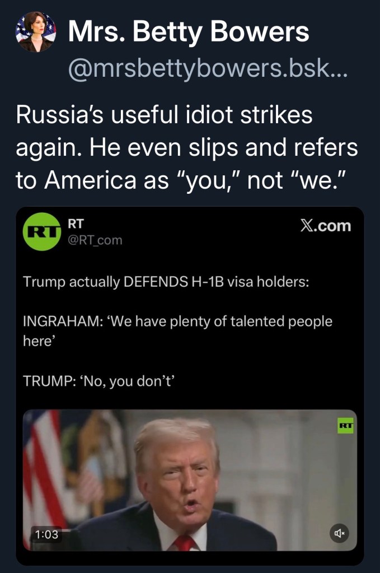This screenshot has width=380, height=573.
Task: Click the word 'here' in Ingraham's quote
Action: click(x=39, y=341)
